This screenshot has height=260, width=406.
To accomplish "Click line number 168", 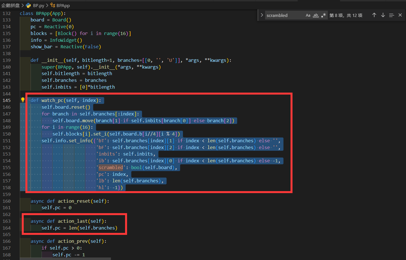I will click(6, 255).
